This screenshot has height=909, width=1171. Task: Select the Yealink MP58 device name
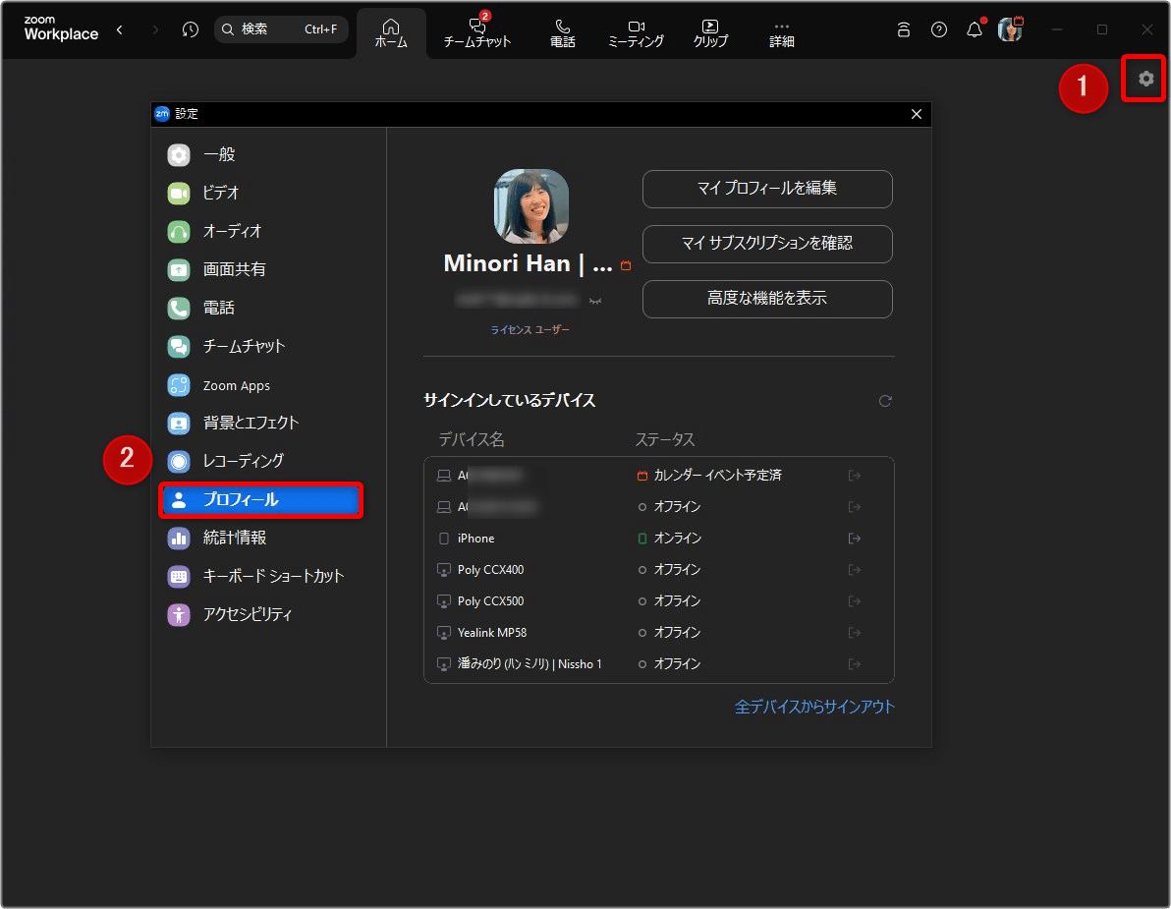pyautogui.click(x=492, y=633)
